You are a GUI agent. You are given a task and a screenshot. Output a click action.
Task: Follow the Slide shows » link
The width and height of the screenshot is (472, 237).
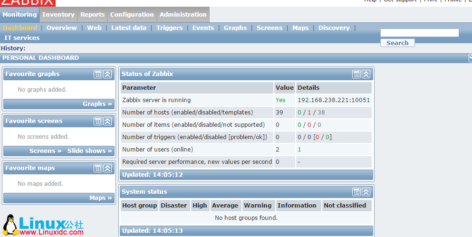pos(90,151)
